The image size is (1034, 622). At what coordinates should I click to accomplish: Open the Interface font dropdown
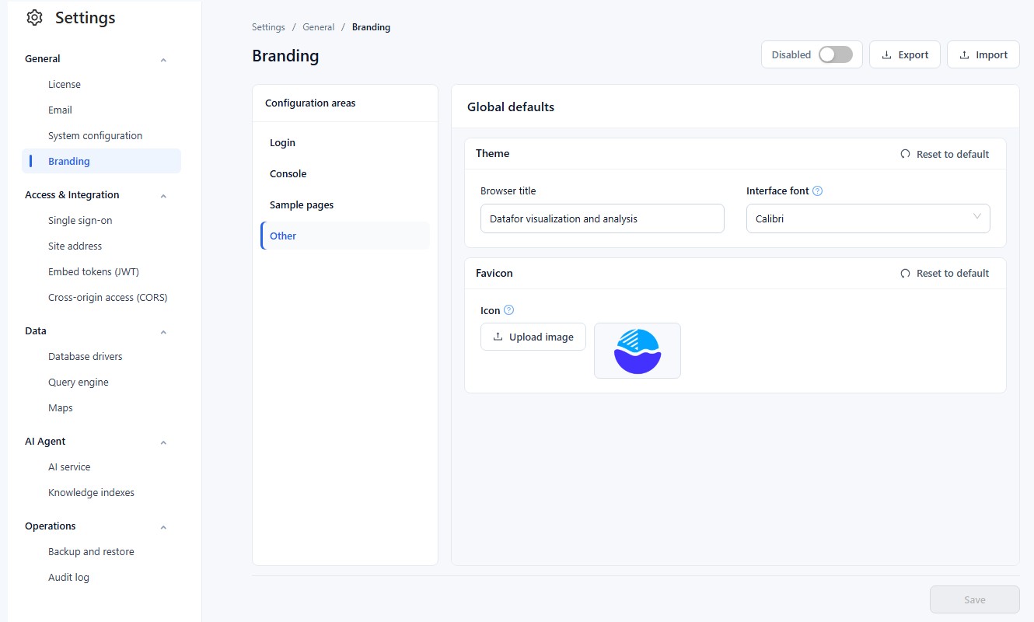pyautogui.click(x=868, y=218)
